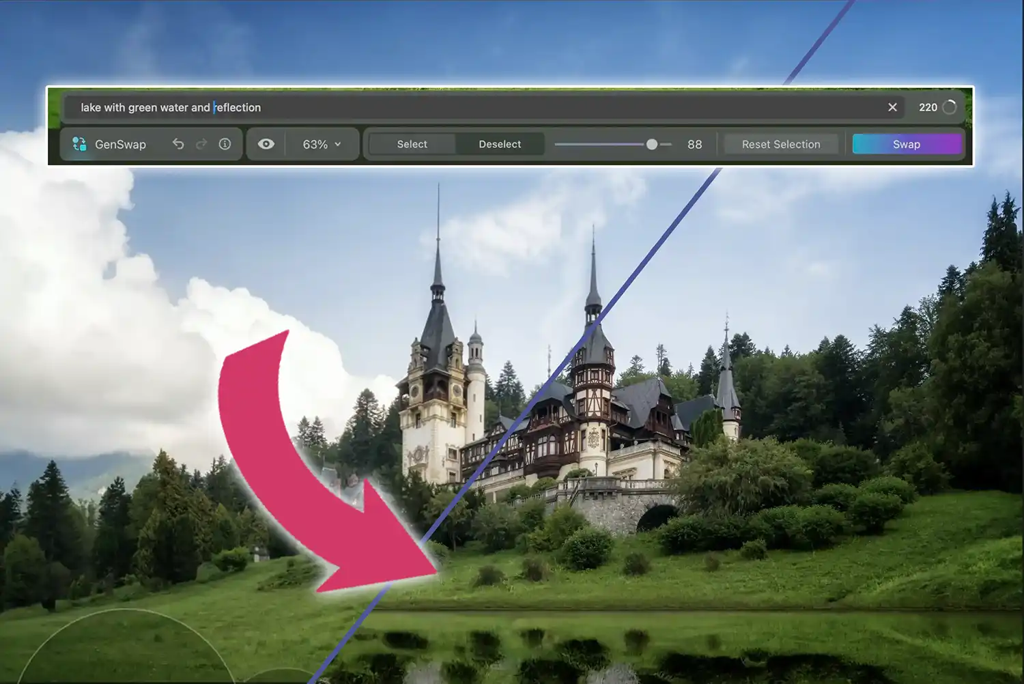This screenshot has height=684, width=1024.
Task: Switch to Deselect mode
Action: [500, 144]
